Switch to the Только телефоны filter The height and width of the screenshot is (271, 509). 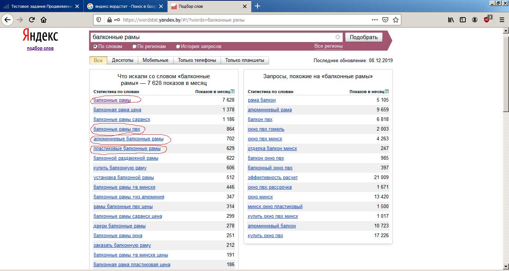(197, 60)
